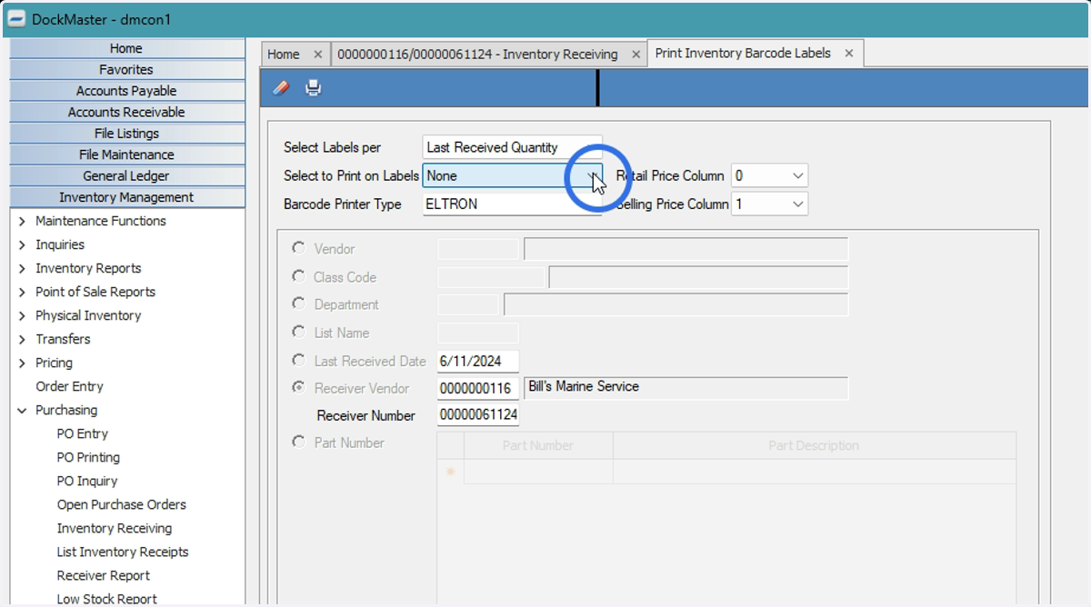This screenshot has width=1091, height=607.
Task: Click the Class Code input field
Action: 491,276
